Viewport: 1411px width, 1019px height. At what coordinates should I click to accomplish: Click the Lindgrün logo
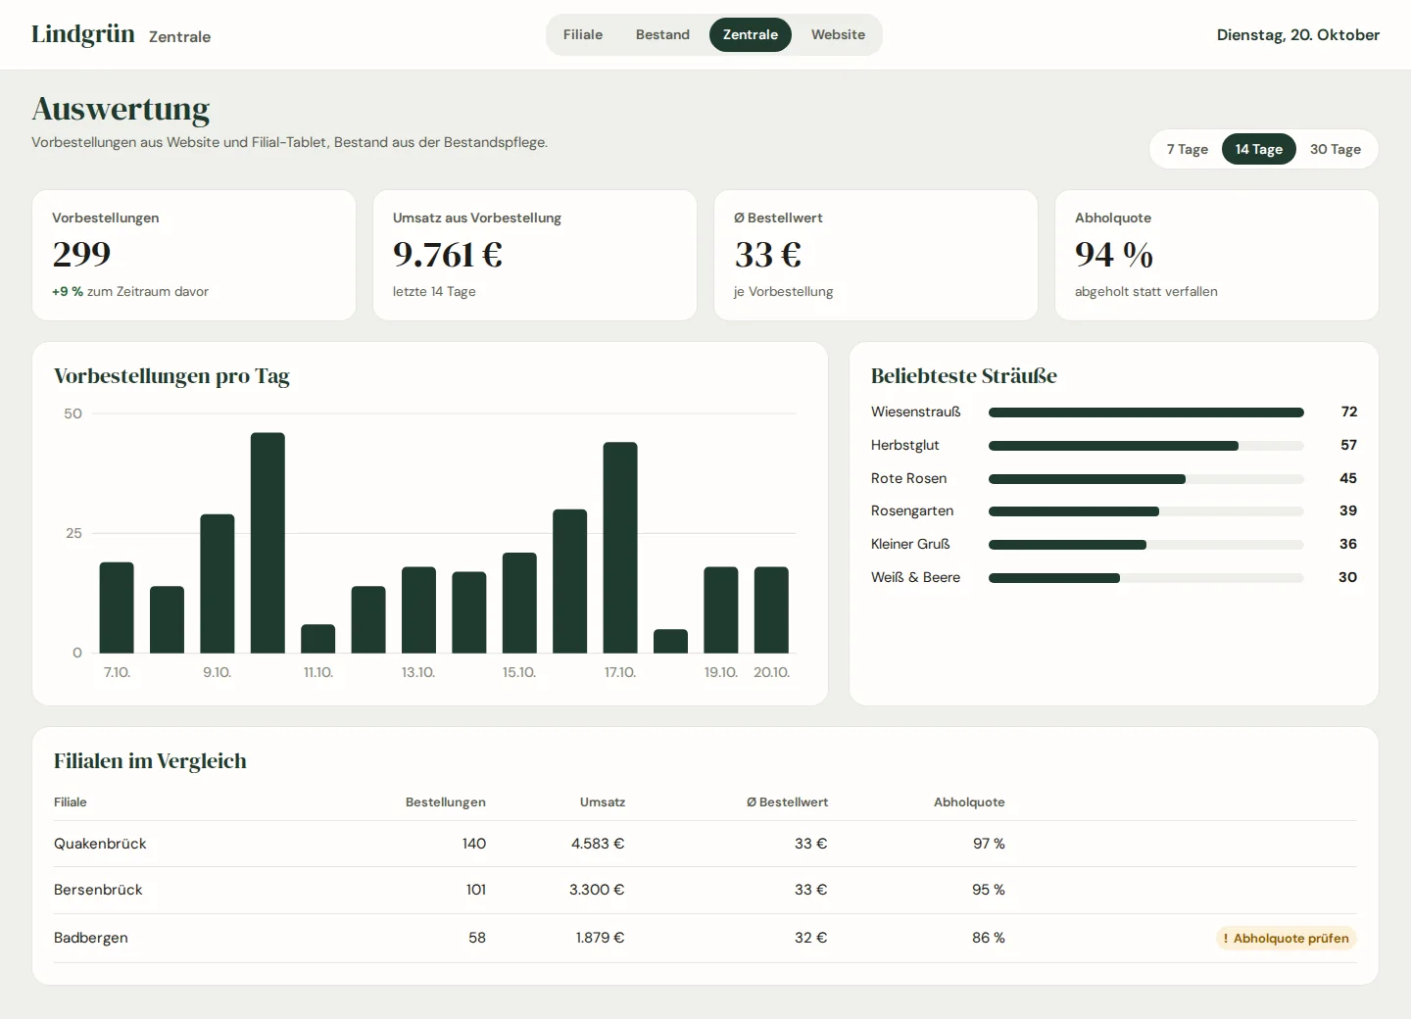click(x=83, y=34)
